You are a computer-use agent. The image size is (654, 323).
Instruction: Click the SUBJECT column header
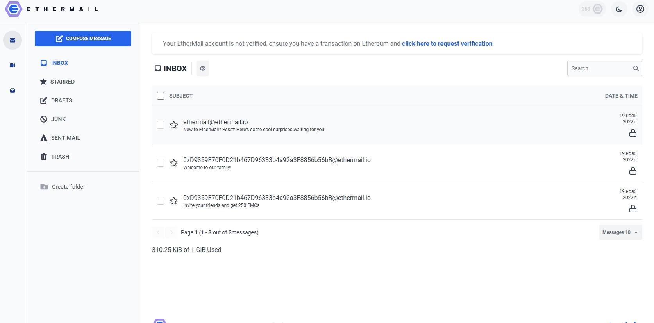181,96
